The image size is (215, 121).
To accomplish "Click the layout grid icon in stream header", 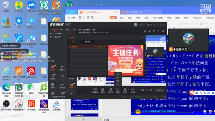I will 154,31.
